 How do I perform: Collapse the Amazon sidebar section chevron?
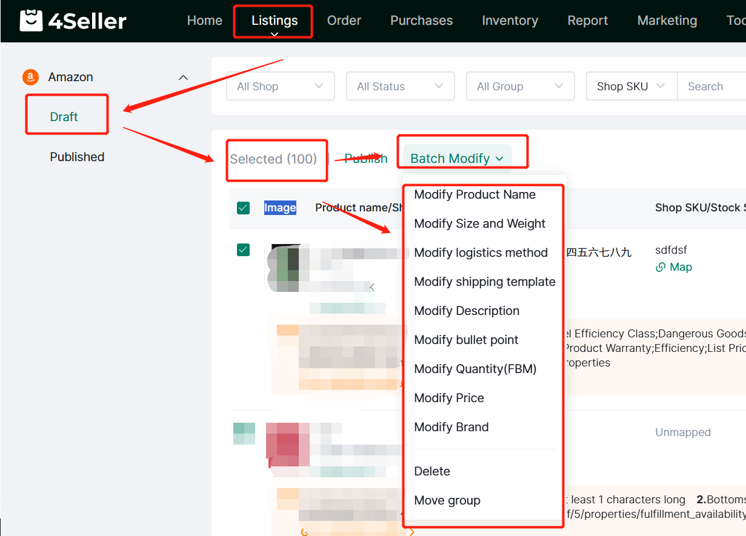(183, 78)
